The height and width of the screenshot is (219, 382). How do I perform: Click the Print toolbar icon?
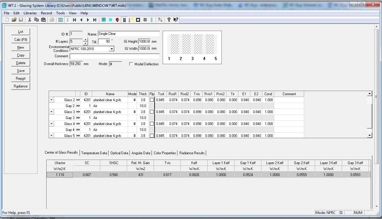pyautogui.click(x=52, y=20)
